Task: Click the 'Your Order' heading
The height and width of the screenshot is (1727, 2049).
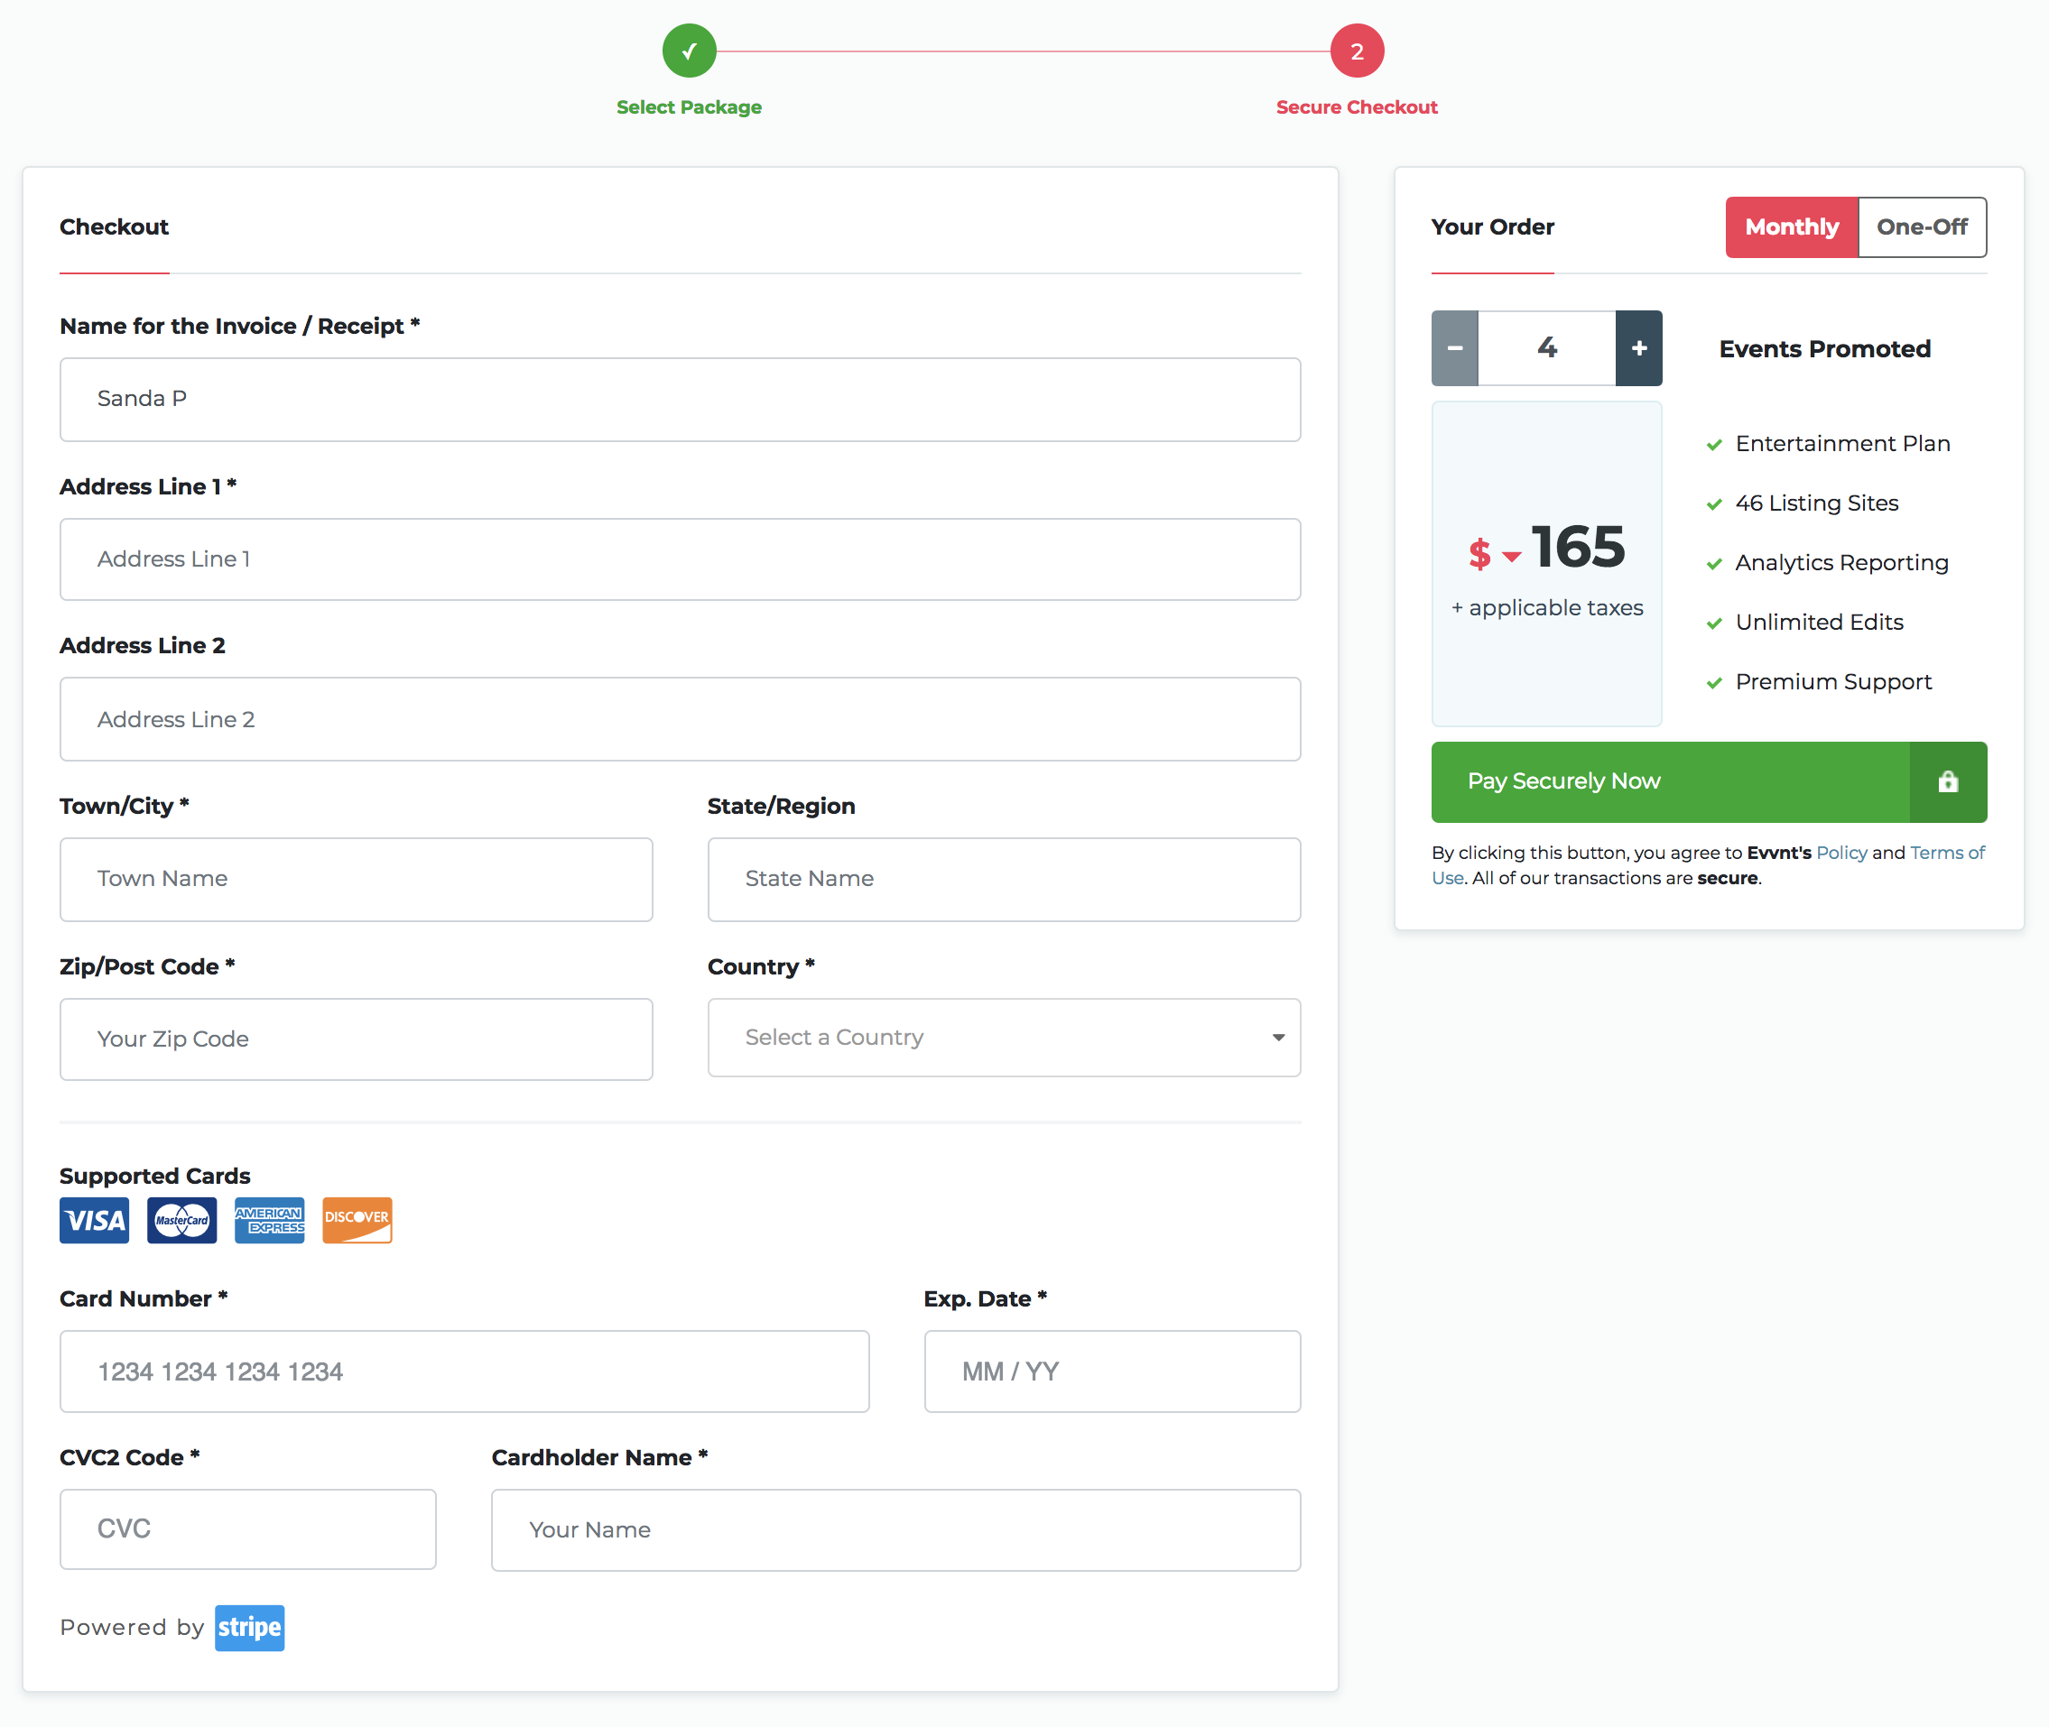Action: pyautogui.click(x=1493, y=227)
